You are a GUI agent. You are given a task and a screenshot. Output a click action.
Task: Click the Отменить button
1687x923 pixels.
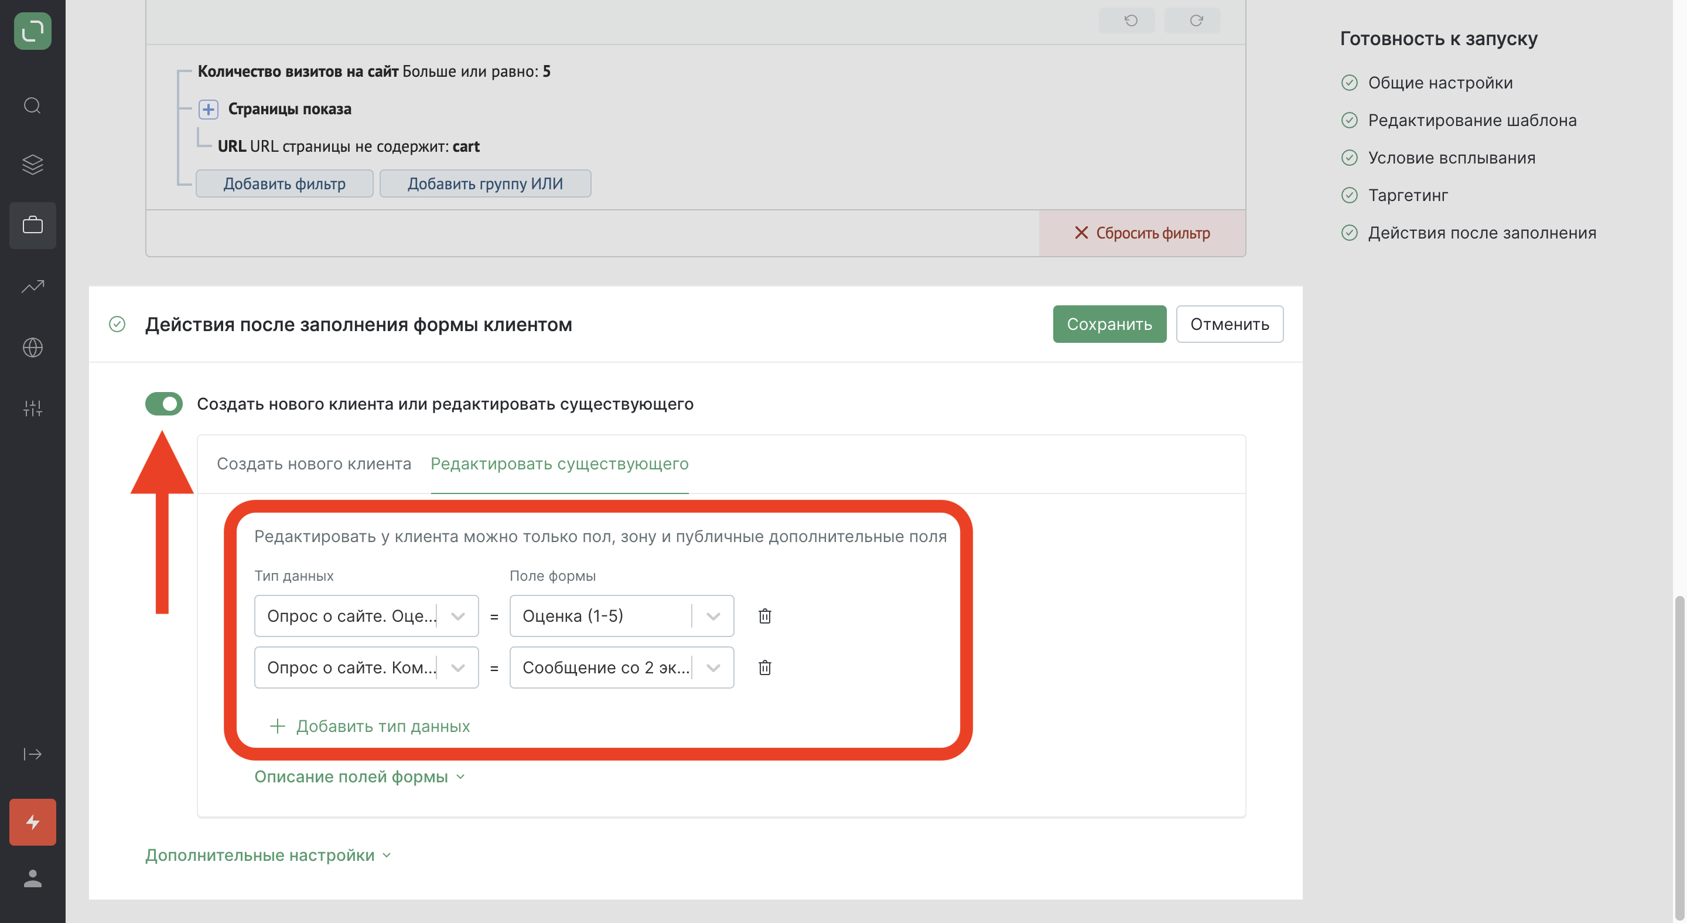point(1230,324)
